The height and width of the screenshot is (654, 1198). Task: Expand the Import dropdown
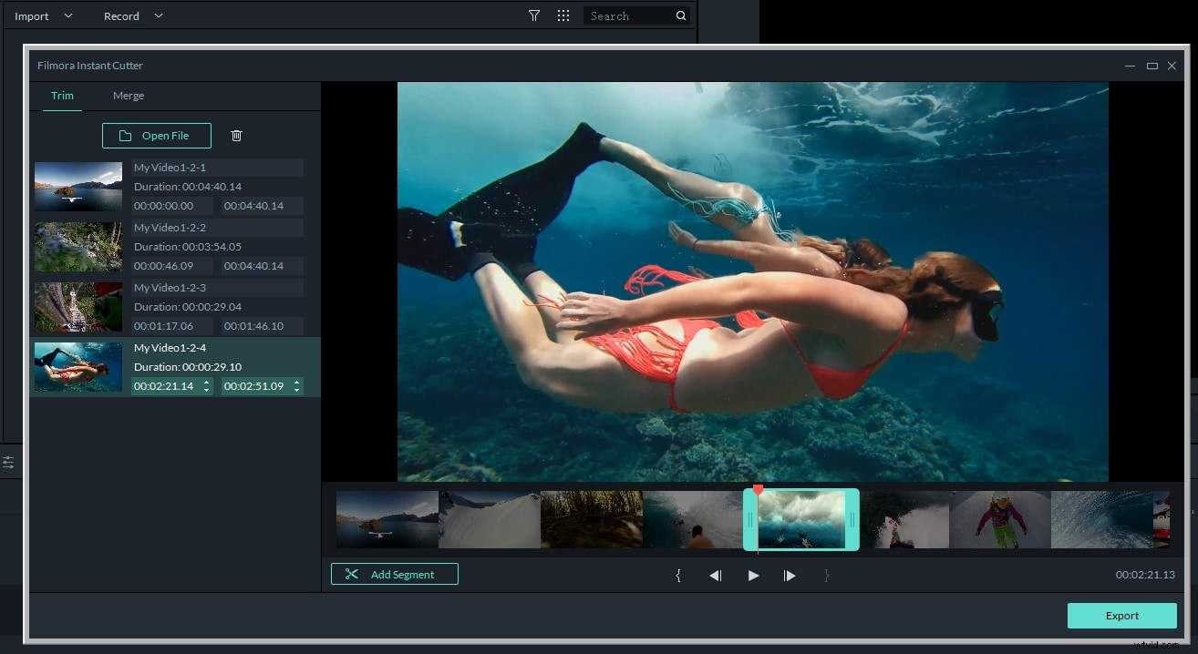point(43,15)
